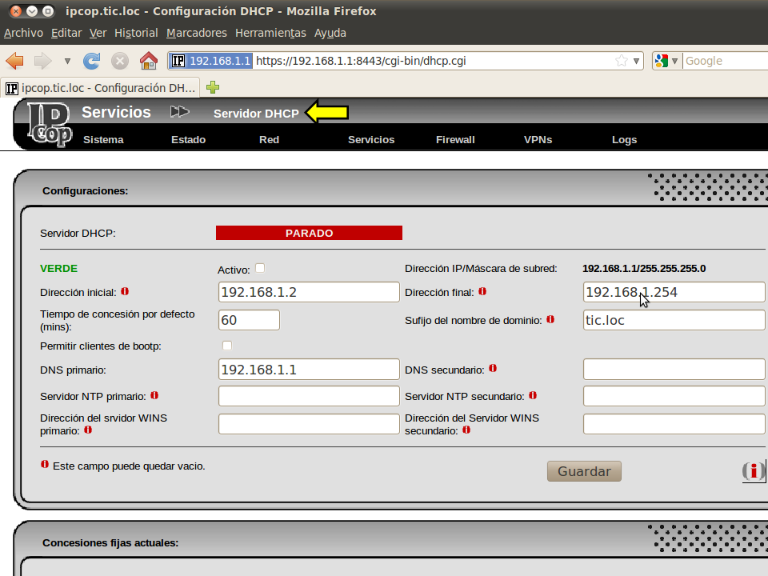The image size is (768, 576).
Task: Bookmark the page with the star icon
Action: (622, 61)
